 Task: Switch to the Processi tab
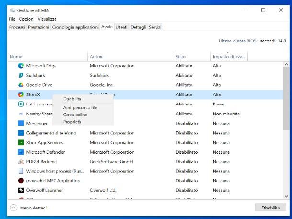point(17,27)
